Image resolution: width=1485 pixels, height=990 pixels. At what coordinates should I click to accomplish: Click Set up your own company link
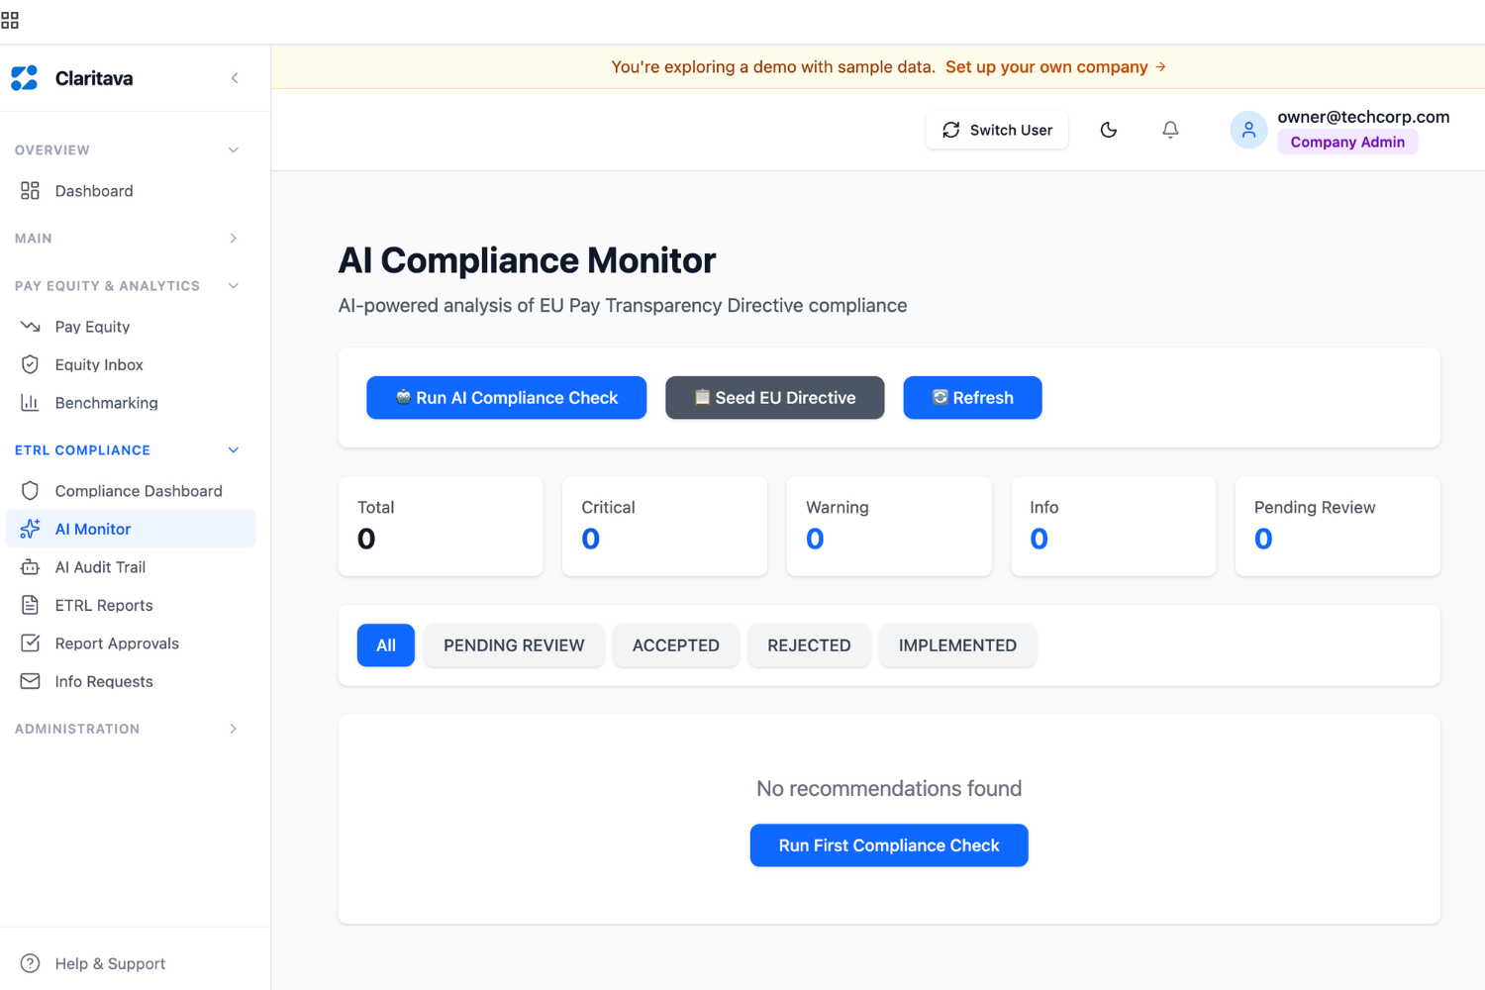1055,66
